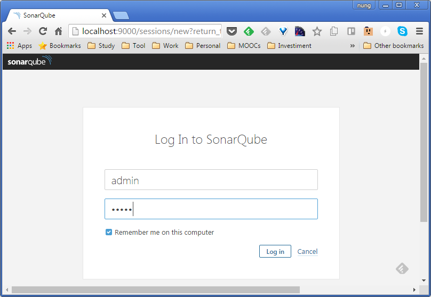The height and width of the screenshot is (297, 431).
Task: Open the Trello extension icon
Action: pos(351,31)
